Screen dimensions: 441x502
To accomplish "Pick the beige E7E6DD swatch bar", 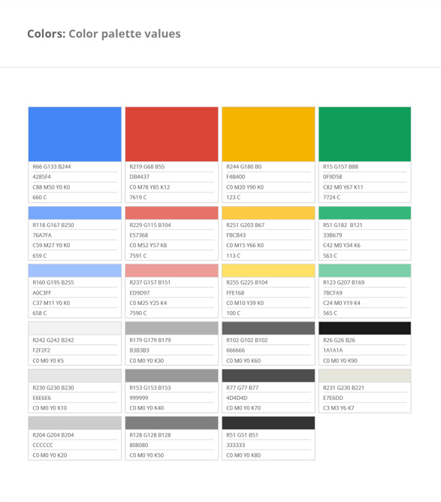I will [x=365, y=376].
